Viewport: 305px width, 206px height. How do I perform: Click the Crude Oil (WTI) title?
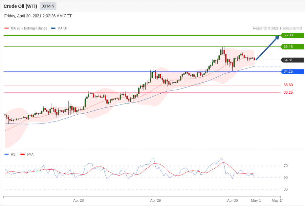click(x=20, y=6)
